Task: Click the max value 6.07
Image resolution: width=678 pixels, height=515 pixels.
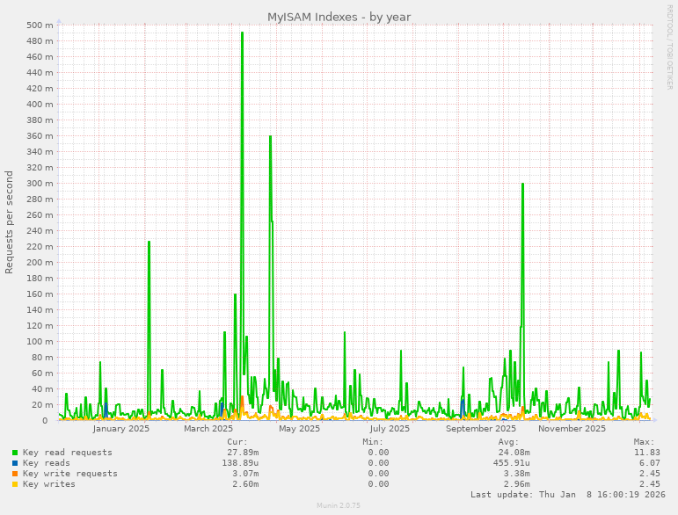Action: (650, 463)
